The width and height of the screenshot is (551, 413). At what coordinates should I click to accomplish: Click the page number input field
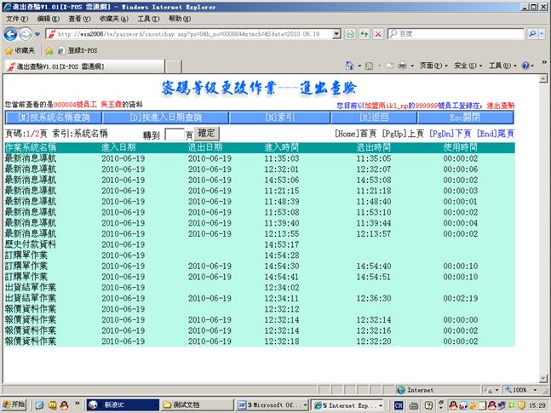[175, 135]
